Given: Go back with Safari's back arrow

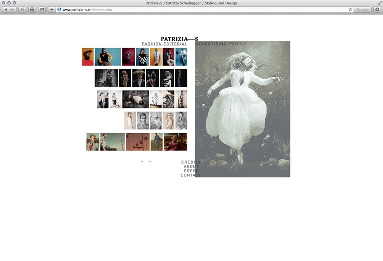Looking at the screenshot, I should click(6, 10).
